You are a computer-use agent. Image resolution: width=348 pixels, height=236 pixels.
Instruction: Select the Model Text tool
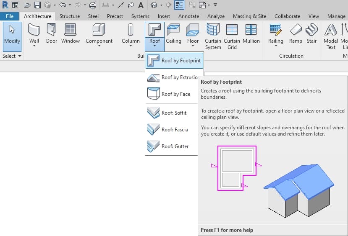click(x=331, y=36)
